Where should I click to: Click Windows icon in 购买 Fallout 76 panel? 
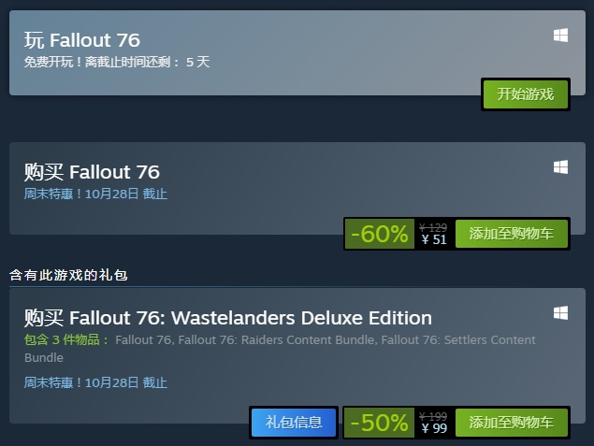point(560,167)
